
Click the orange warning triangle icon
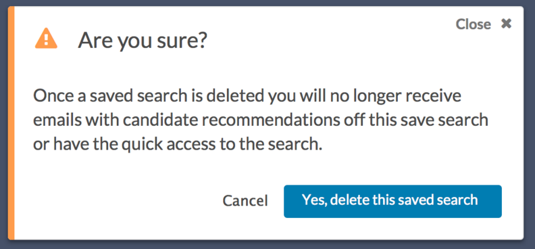46,39
